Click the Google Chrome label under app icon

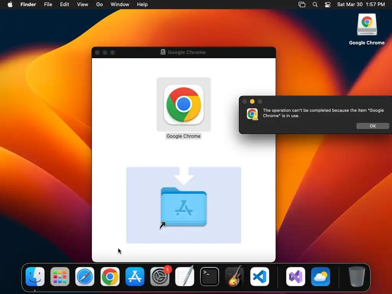(x=183, y=136)
